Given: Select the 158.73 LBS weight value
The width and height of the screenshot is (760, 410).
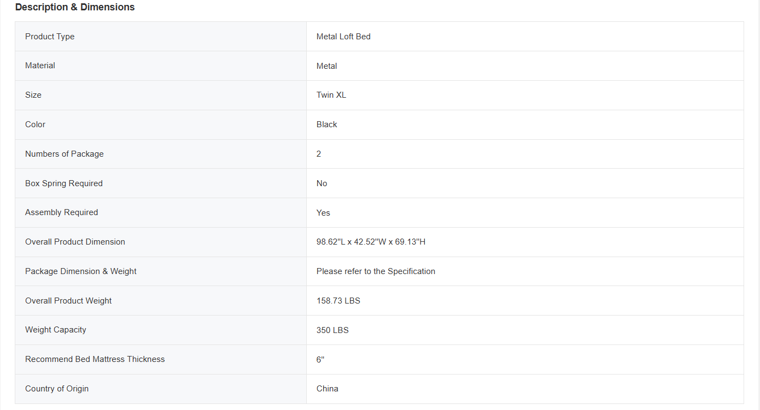Looking at the screenshot, I should tap(338, 301).
